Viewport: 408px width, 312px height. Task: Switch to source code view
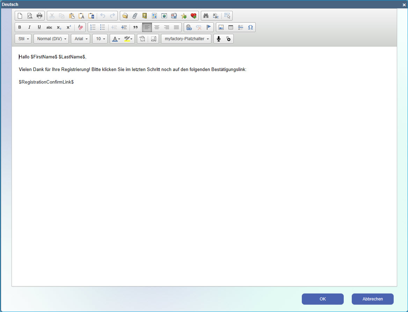[x=142, y=39]
